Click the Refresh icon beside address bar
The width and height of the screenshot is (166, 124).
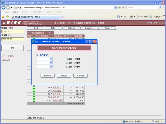point(119,8)
